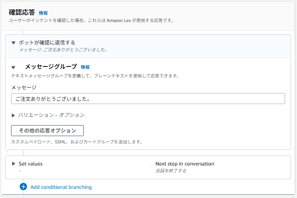Click the バリエーション - オプション label
This screenshot has width=297, height=198.
51,115
